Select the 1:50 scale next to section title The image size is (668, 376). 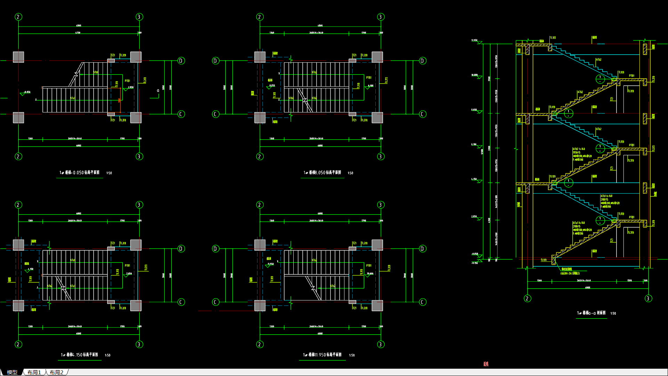(x=613, y=313)
